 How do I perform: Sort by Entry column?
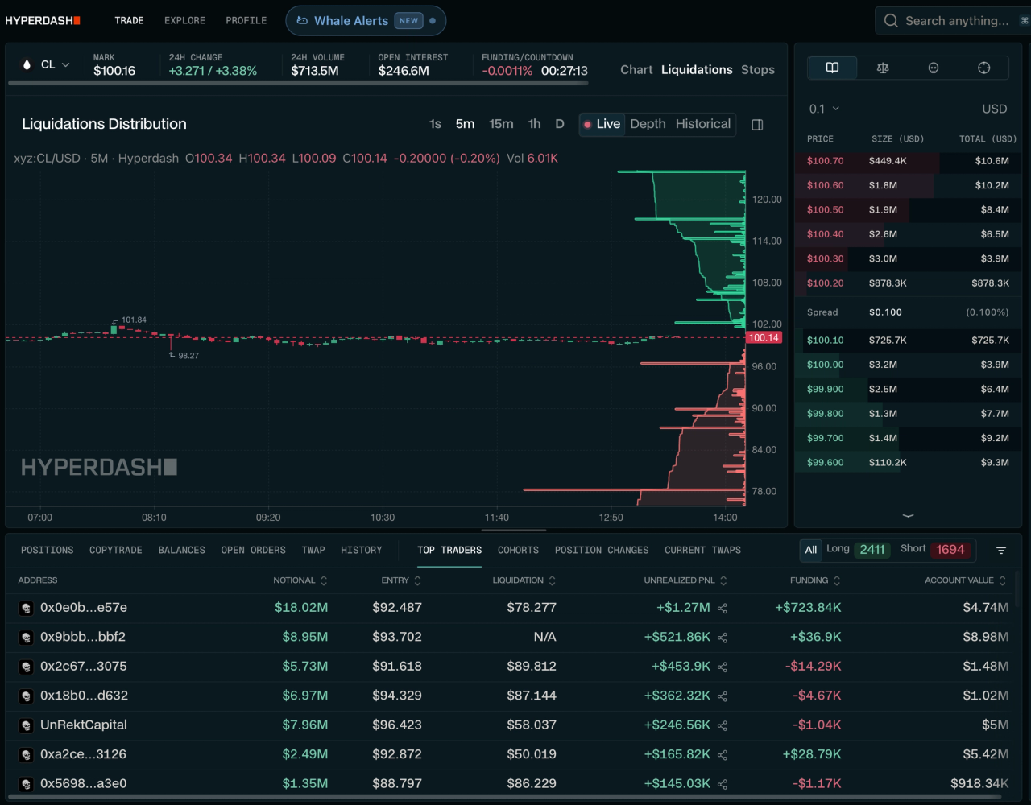point(402,580)
